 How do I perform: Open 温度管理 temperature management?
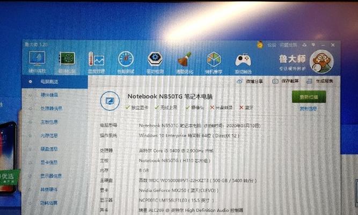coord(97,62)
